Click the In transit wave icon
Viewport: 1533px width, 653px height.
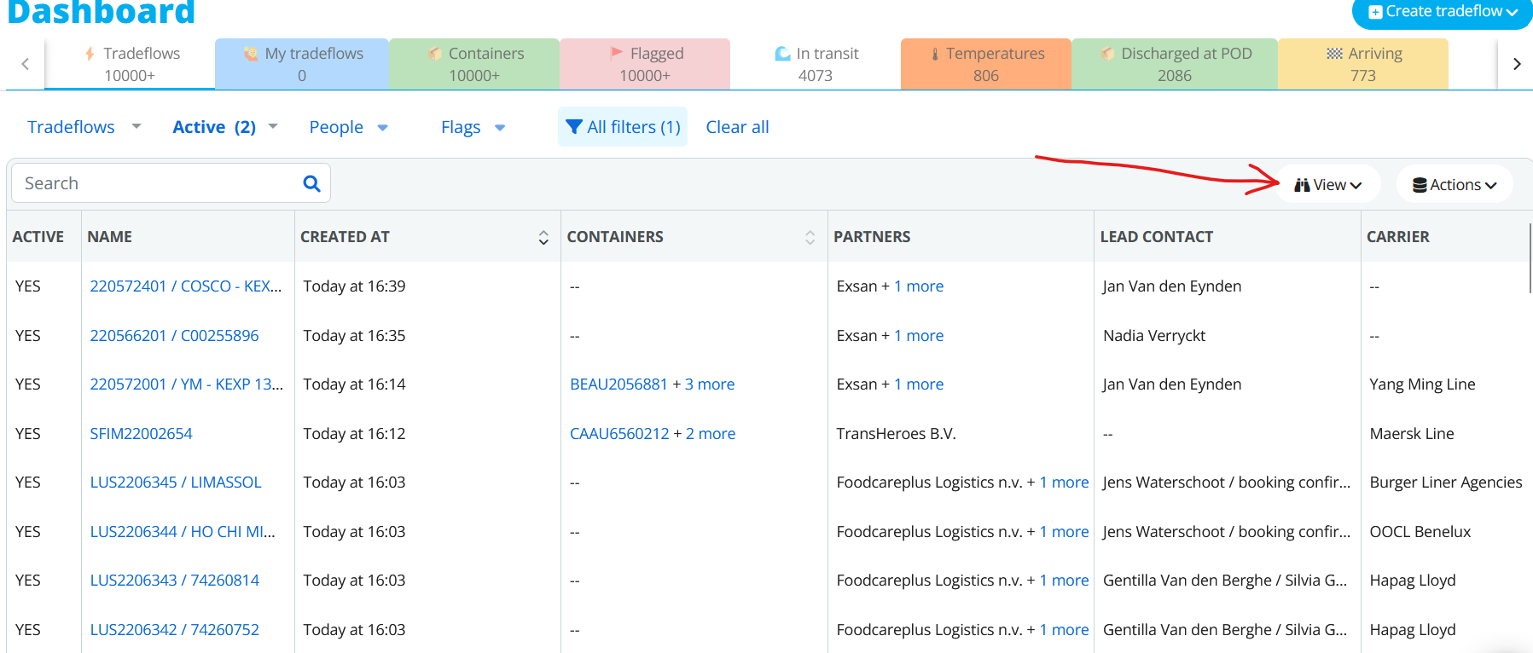point(782,54)
